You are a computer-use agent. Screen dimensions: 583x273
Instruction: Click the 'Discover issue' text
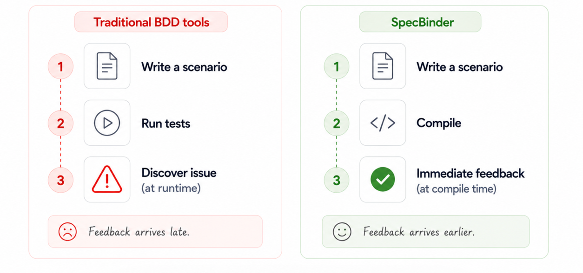click(x=179, y=173)
